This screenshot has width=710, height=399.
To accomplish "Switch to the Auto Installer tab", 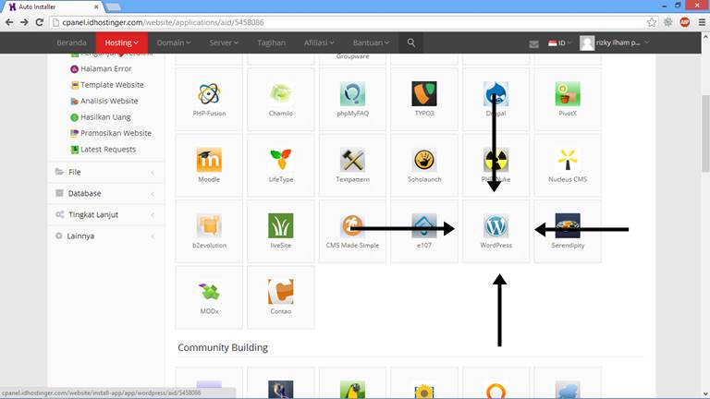I will [x=51, y=6].
